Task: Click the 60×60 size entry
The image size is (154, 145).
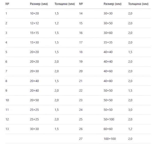Action: click(x=108, y=129)
